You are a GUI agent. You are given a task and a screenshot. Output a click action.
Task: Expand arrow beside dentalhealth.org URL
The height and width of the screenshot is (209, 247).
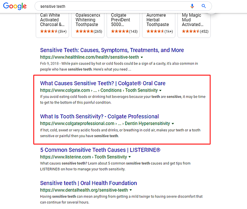(x=131, y=191)
